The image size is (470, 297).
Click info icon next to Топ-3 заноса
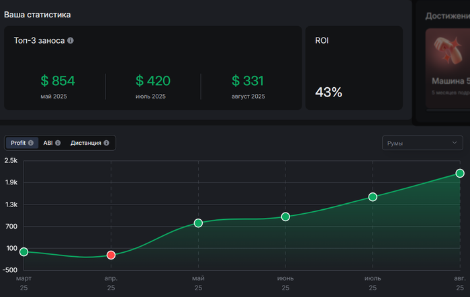coord(70,40)
